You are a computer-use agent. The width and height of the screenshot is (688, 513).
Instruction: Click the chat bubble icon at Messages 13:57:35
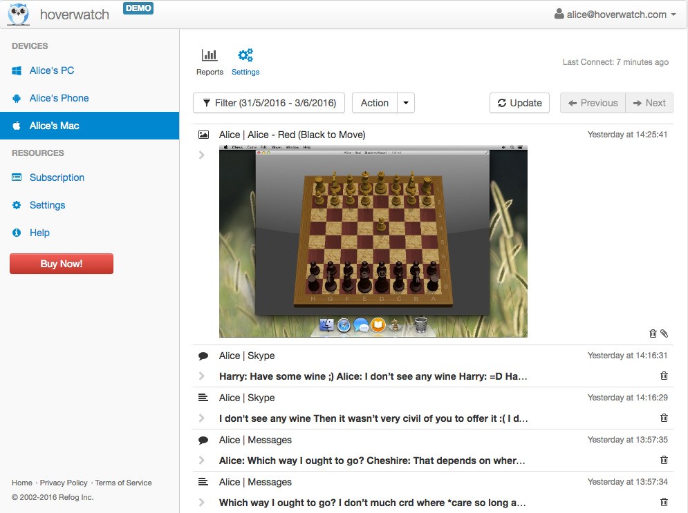(203, 440)
